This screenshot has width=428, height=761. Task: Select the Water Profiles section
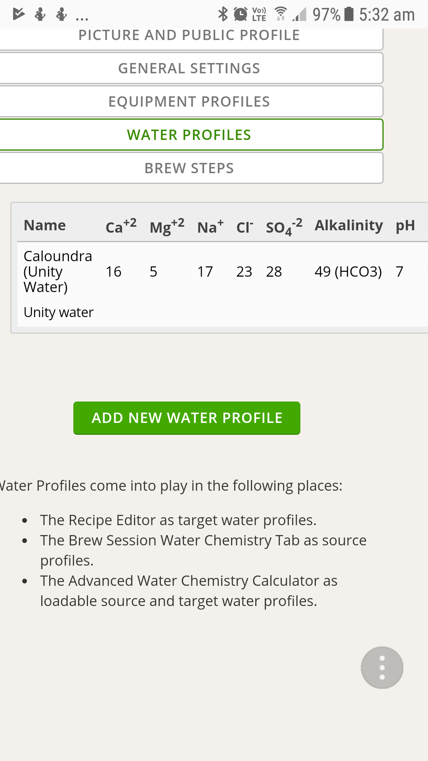[x=189, y=135]
